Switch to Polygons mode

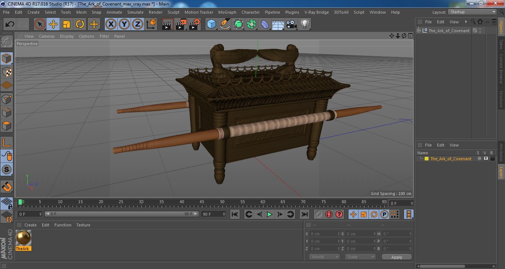click(7, 126)
